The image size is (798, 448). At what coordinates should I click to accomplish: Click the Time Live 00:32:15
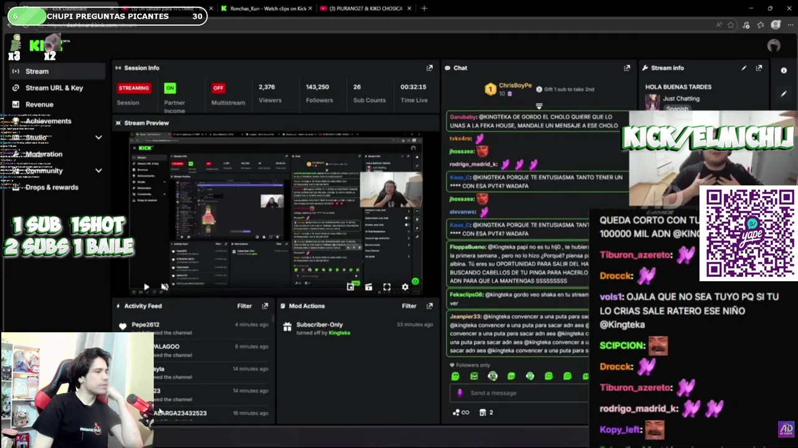point(413,87)
